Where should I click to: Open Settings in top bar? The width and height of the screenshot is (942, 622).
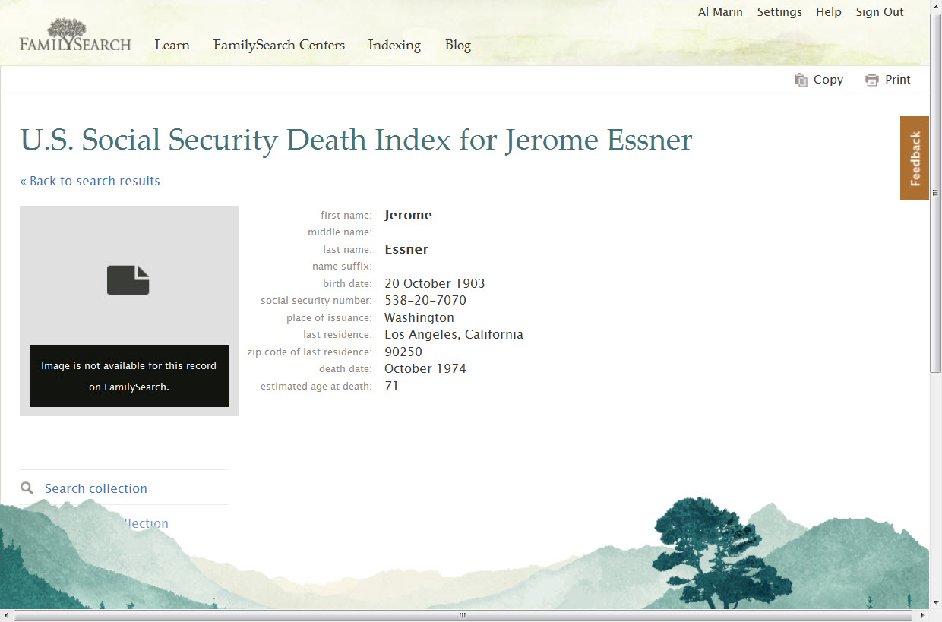click(x=779, y=12)
